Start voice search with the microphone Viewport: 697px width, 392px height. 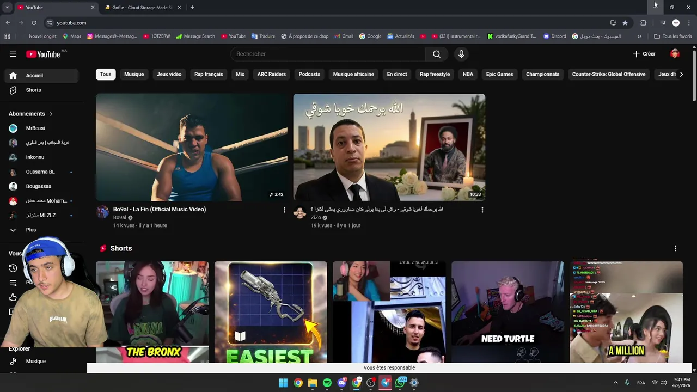[x=461, y=54]
